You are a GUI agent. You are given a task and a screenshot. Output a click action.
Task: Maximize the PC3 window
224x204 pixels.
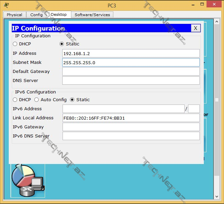[x=201, y=4]
